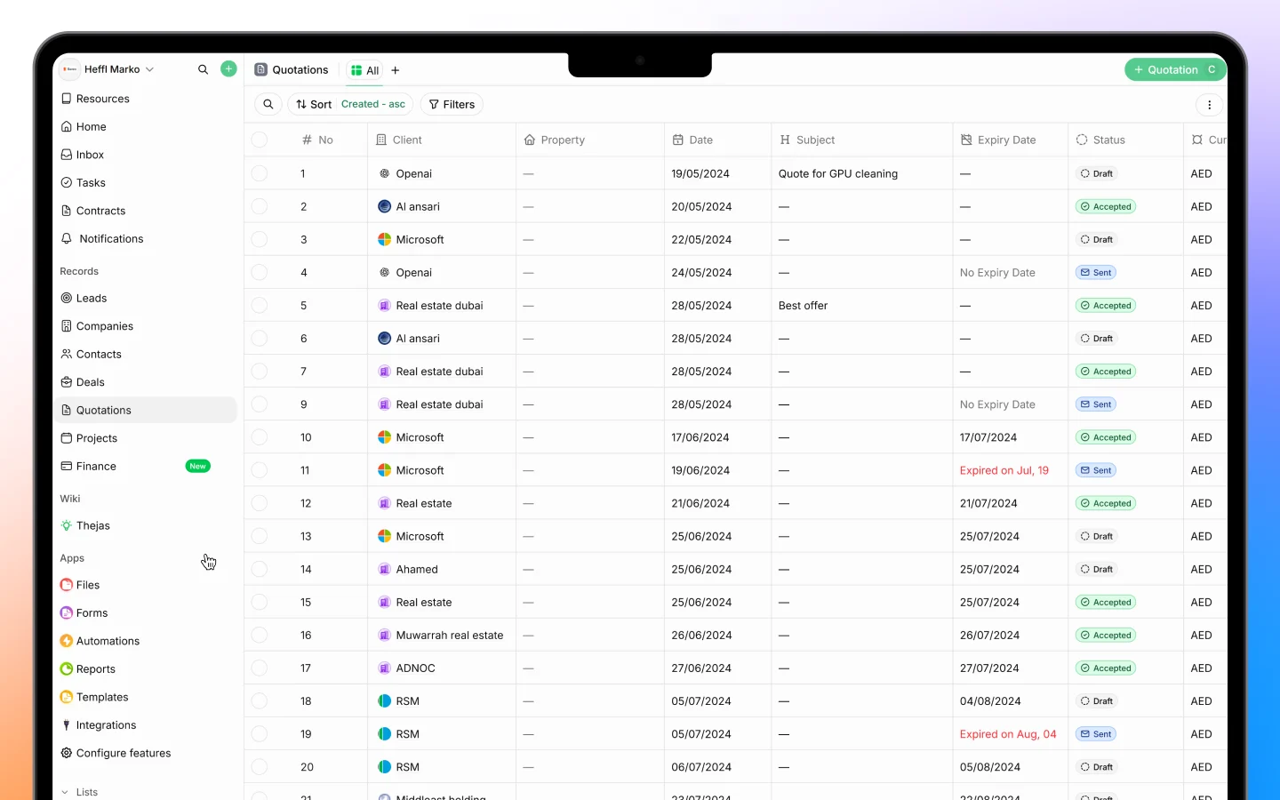Check the checkbox for quotation No 14
1280x800 pixels.
[260, 569]
